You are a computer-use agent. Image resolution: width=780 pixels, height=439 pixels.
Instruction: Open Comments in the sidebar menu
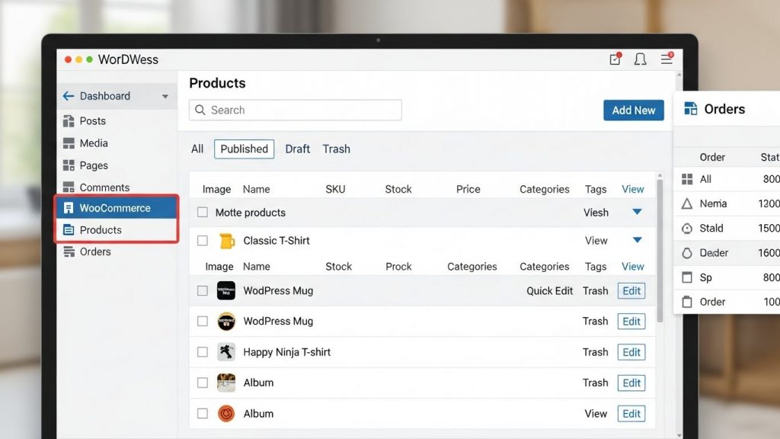[104, 187]
